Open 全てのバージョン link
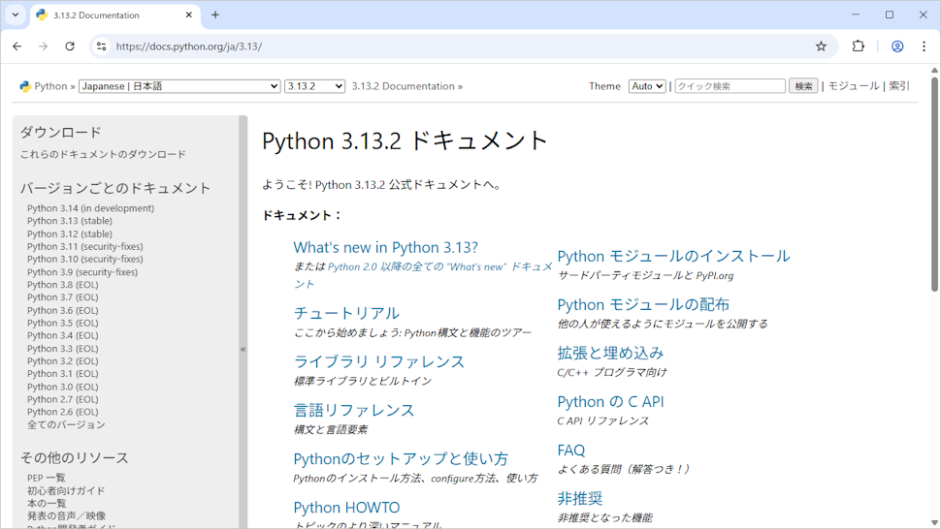941x529 pixels. [x=66, y=424]
